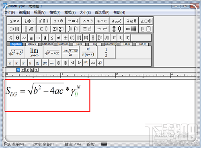Image resolution: width=201 pixels, height=148 pixels.
Task: Open the summation templates palette
Action: (x=58, y=29)
